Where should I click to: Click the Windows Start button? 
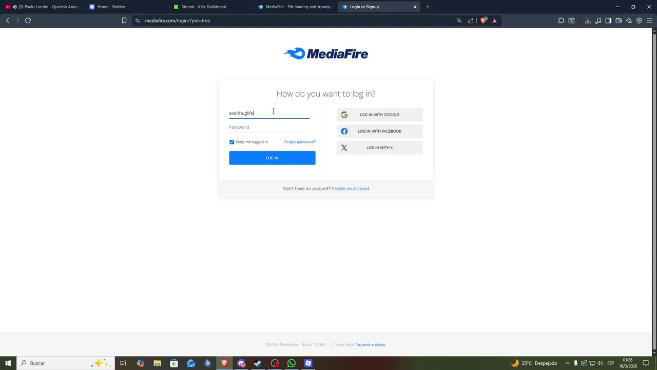point(8,363)
